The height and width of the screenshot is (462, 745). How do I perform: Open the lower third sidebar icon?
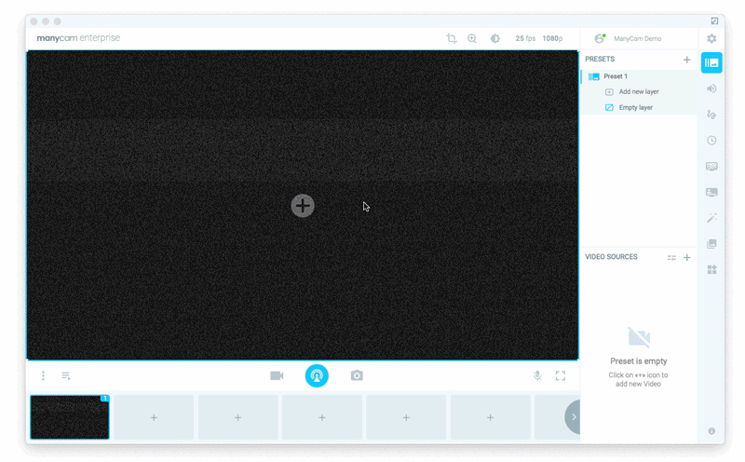pyautogui.click(x=711, y=192)
